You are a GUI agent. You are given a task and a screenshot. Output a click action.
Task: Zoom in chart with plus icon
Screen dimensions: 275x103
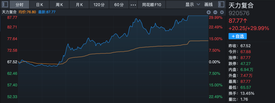(209, 12)
